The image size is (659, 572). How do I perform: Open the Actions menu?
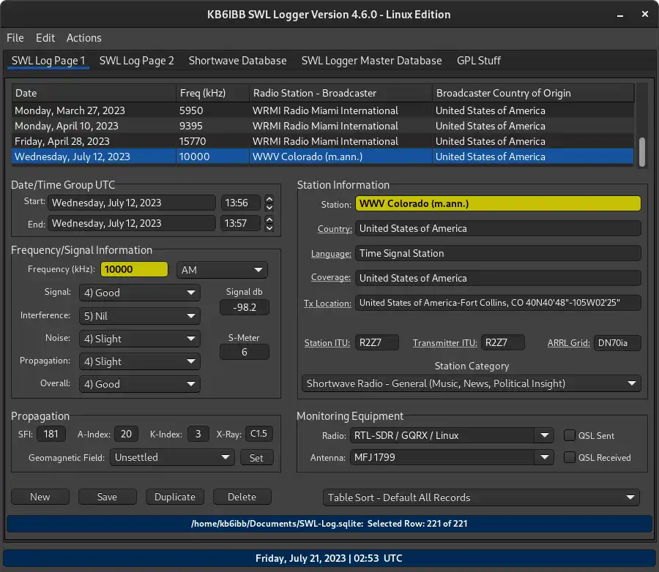(x=84, y=38)
